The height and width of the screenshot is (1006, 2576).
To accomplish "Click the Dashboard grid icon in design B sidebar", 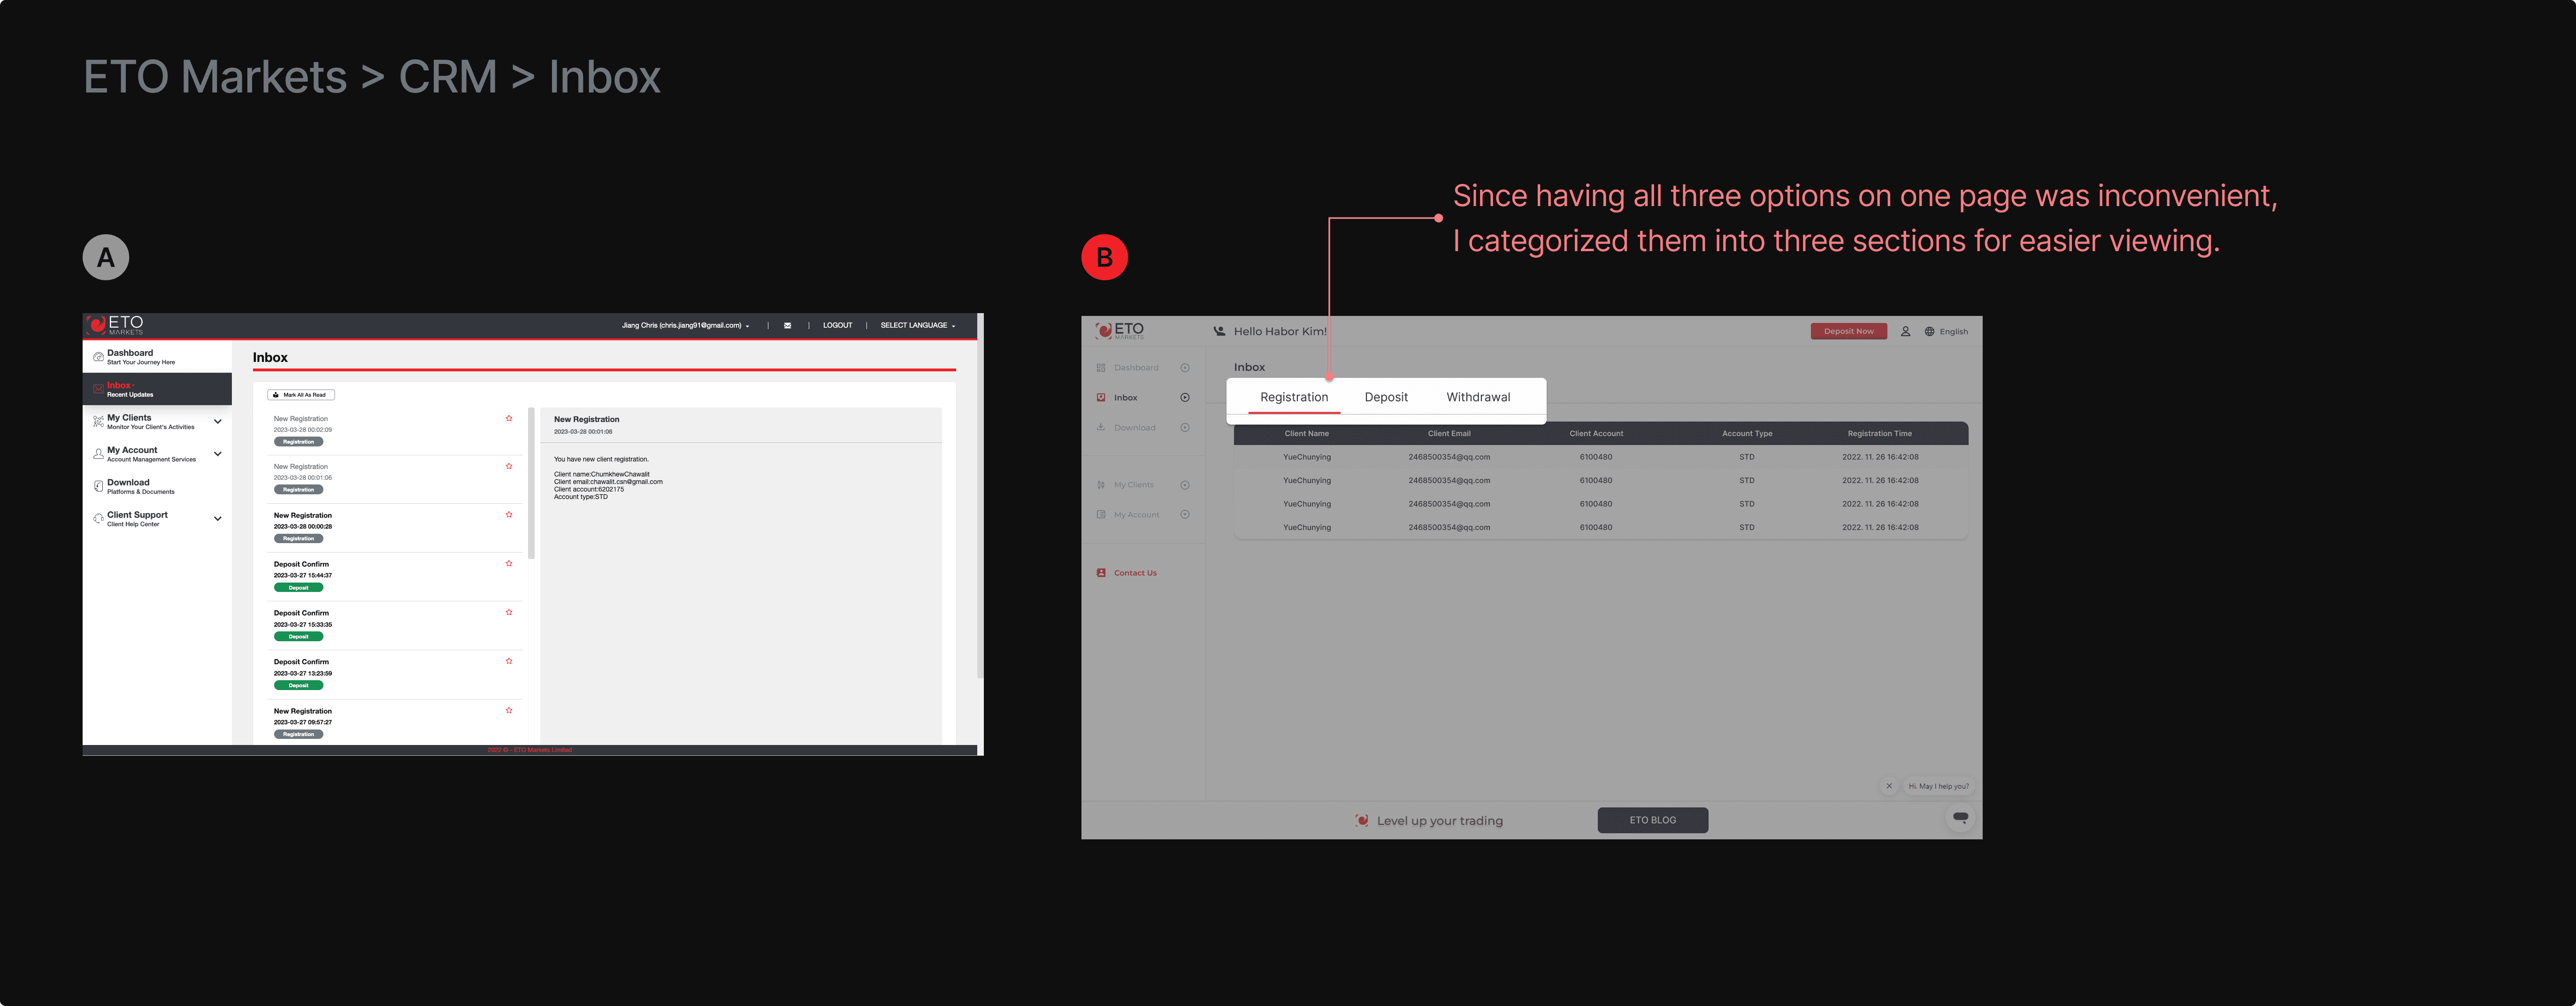I will (1101, 368).
